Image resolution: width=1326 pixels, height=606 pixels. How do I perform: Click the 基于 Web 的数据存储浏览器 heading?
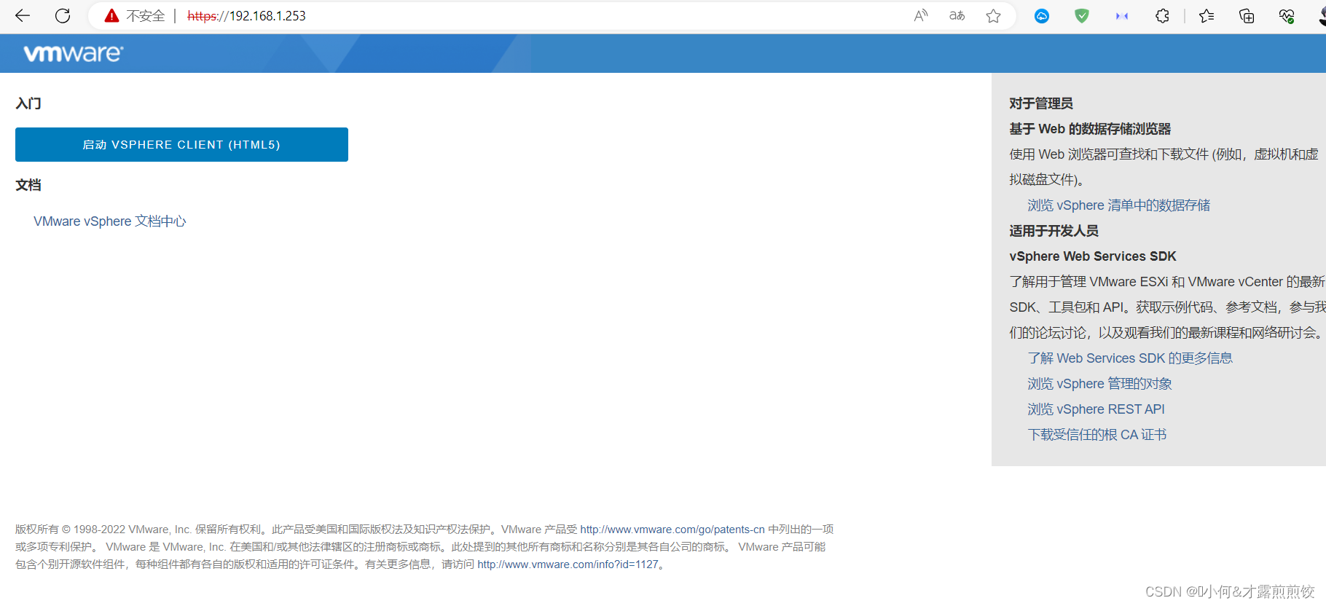(x=1090, y=129)
